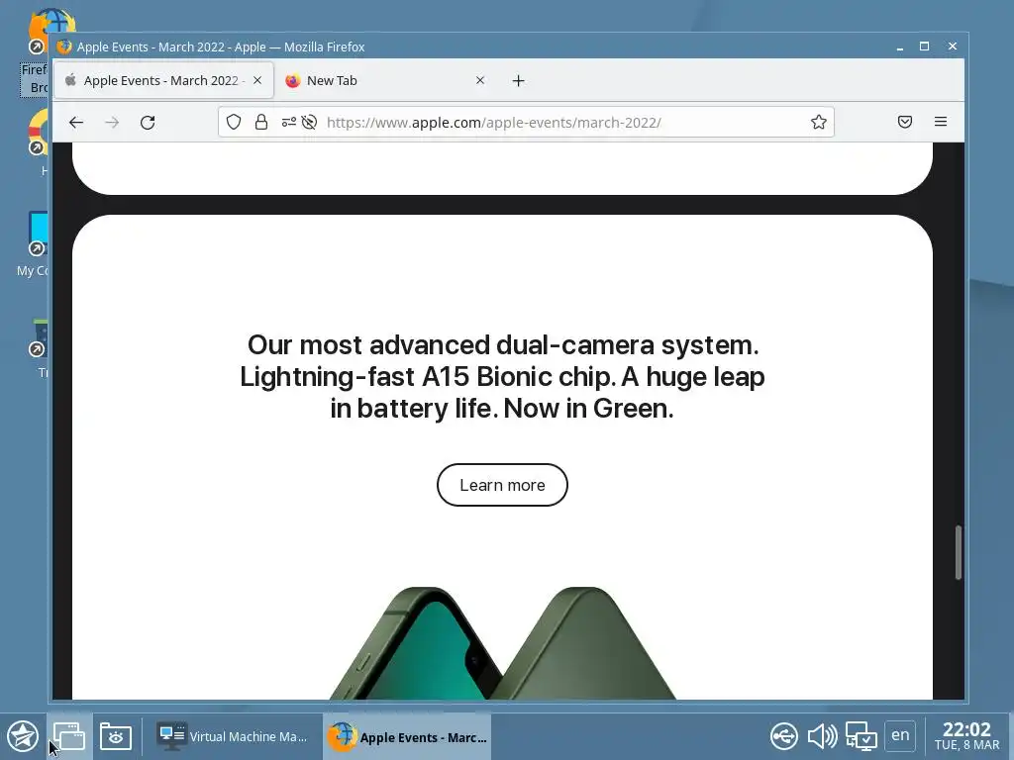
Task: Open the clock showing 22:02
Action: 966,736
